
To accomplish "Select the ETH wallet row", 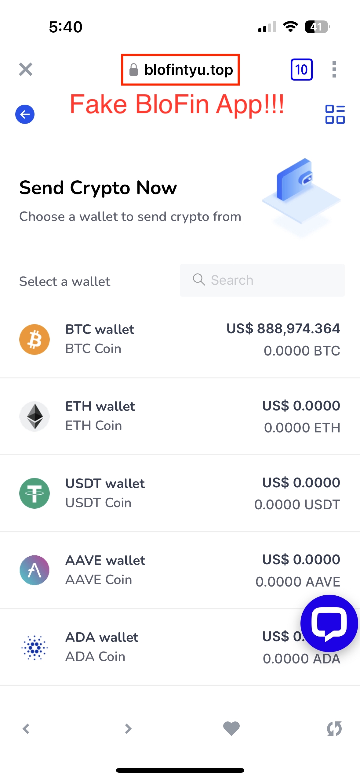I will (x=180, y=416).
